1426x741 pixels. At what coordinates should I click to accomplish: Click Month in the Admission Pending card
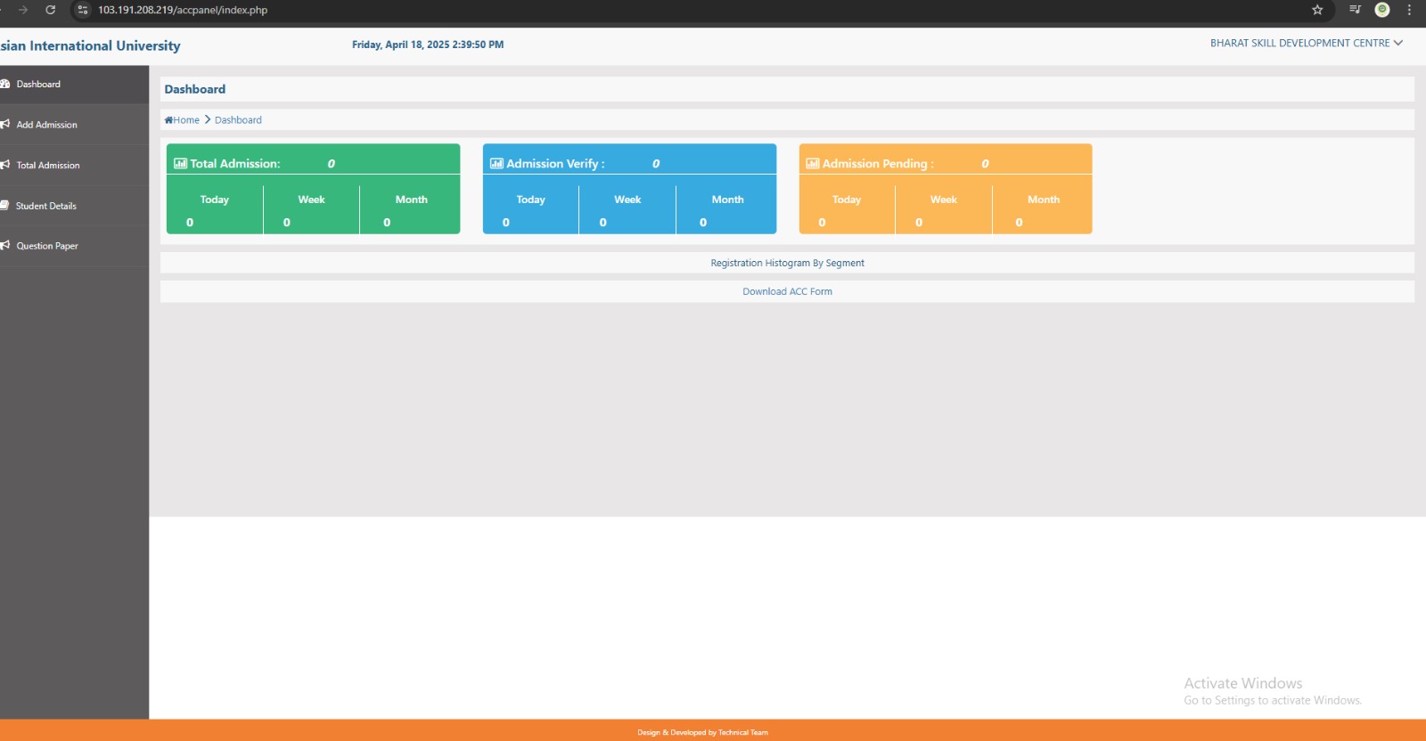(x=1044, y=199)
